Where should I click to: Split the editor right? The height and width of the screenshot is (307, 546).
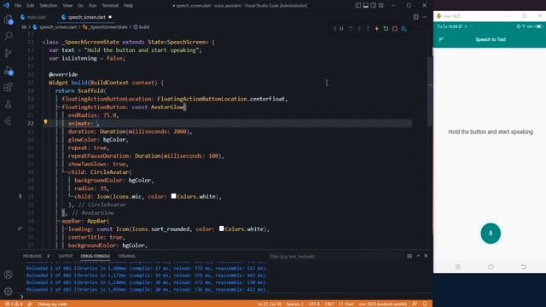pyautogui.click(x=415, y=17)
